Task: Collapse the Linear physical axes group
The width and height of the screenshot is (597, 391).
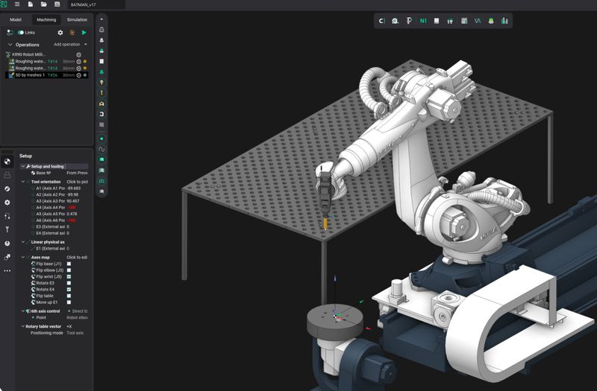Action: tap(23, 242)
